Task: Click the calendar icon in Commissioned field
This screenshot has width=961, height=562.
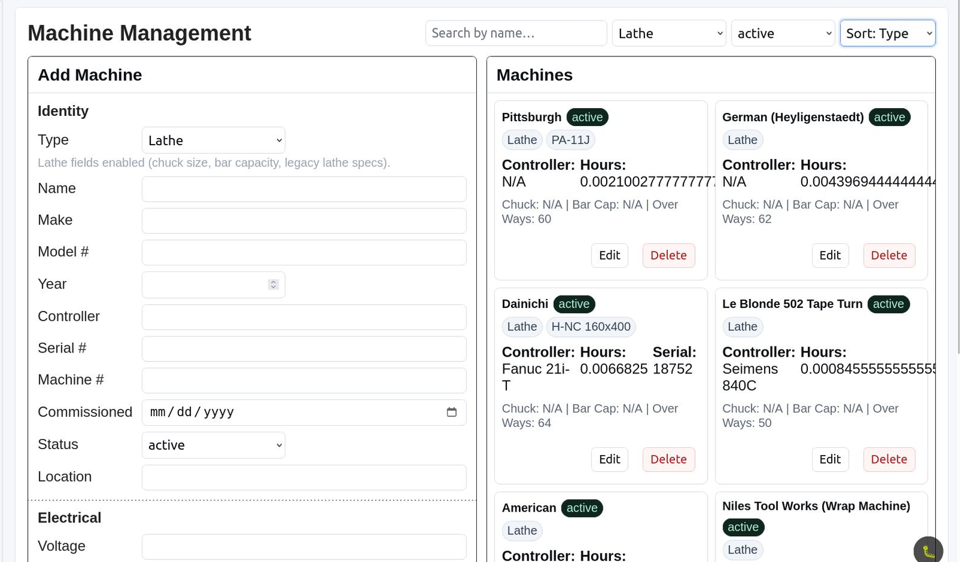Action: [x=452, y=412]
